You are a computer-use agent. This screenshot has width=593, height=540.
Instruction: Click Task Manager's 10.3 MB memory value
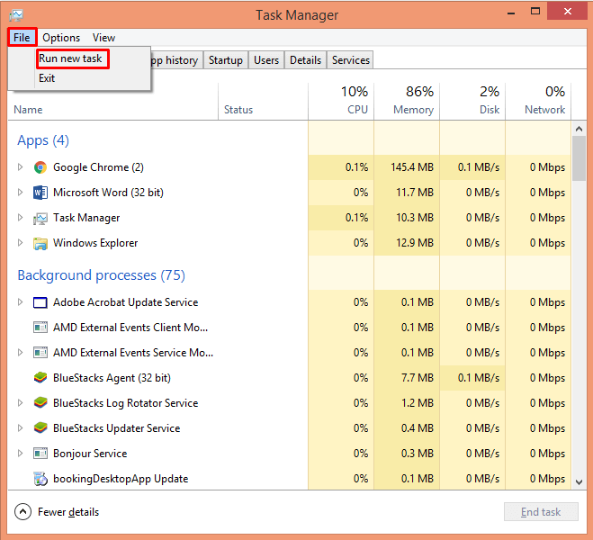click(415, 218)
